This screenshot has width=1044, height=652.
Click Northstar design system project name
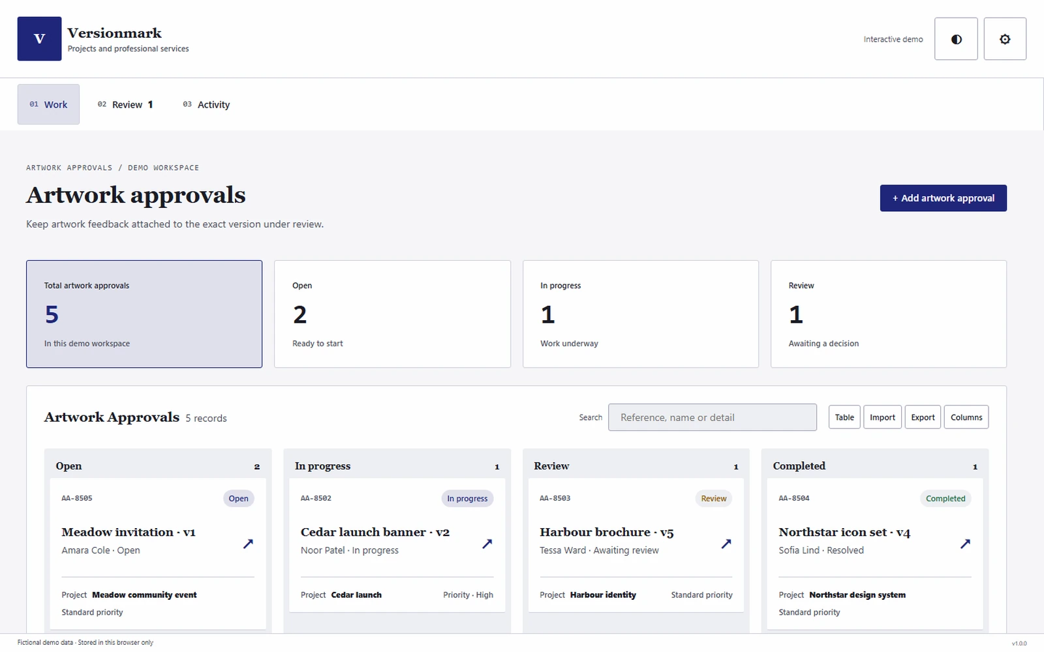(857, 595)
